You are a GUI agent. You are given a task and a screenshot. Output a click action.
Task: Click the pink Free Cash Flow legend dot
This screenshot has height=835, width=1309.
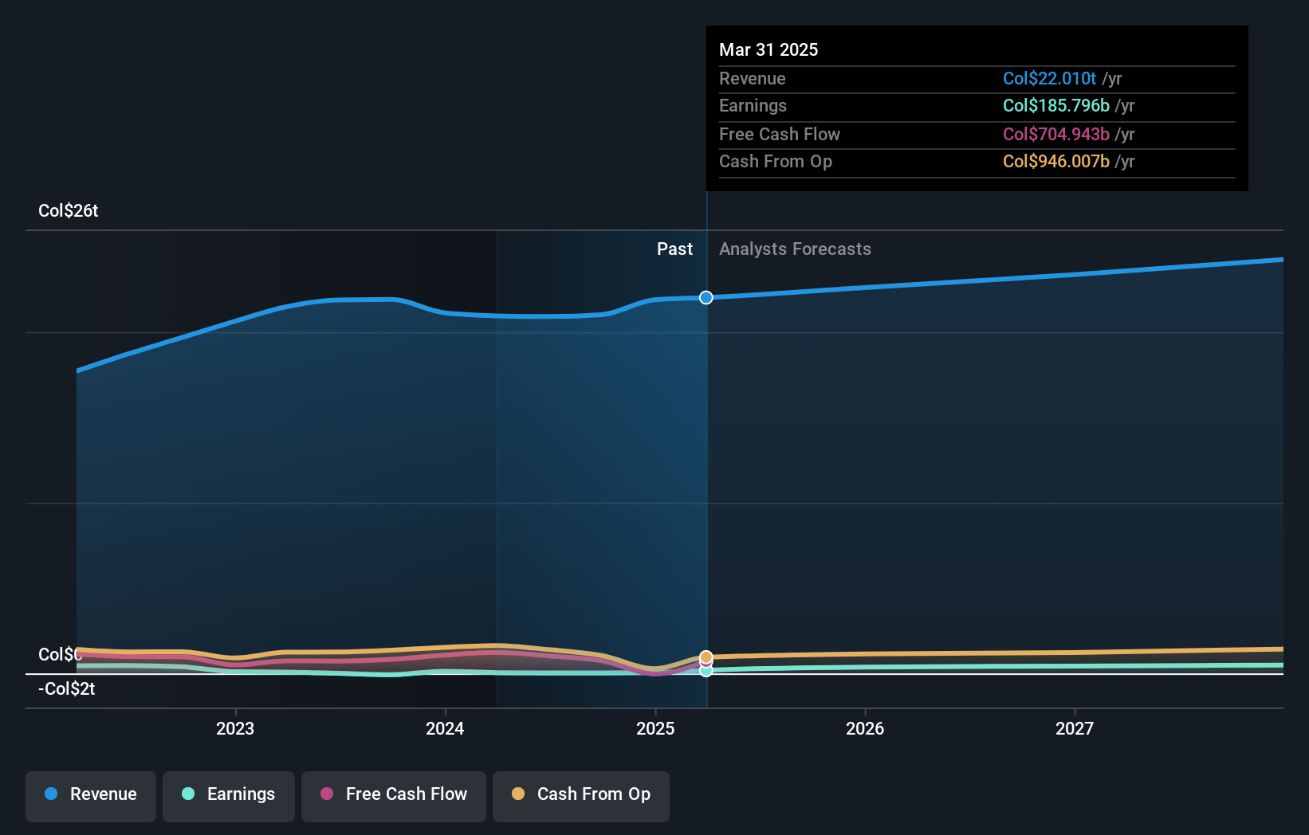point(327,794)
